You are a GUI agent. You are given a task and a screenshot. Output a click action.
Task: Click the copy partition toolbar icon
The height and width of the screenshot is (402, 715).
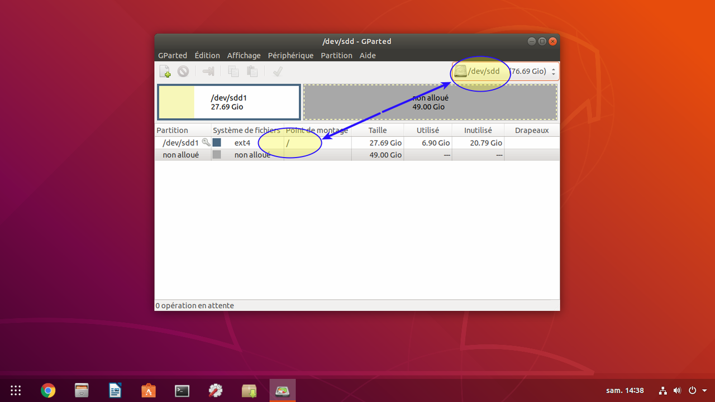click(x=233, y=71)
